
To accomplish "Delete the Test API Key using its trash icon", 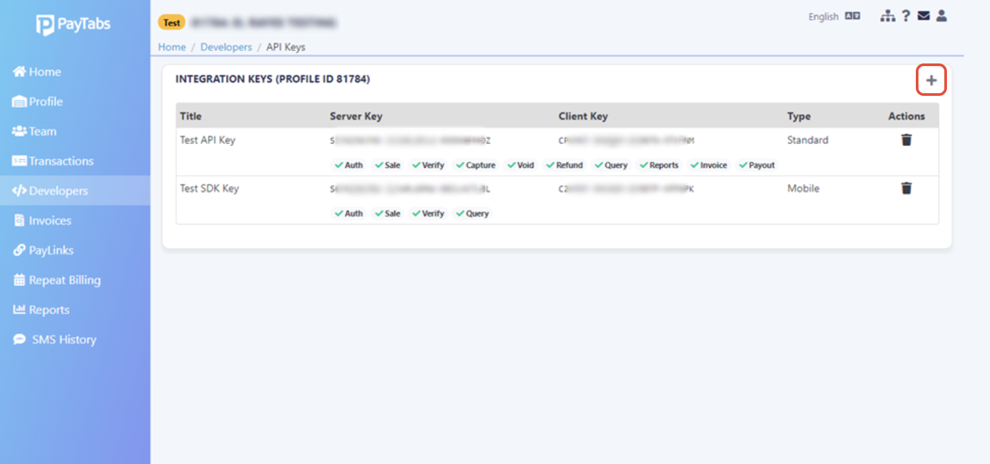I will [x=906, y=139].
